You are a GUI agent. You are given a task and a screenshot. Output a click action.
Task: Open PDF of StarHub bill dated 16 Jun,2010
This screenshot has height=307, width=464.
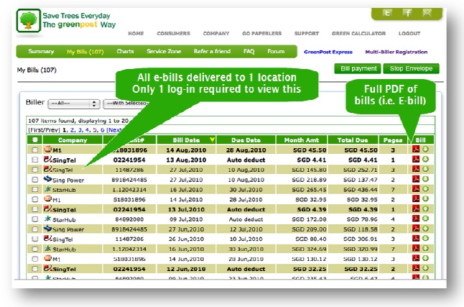pyautogui.click(x=416, y=248)
